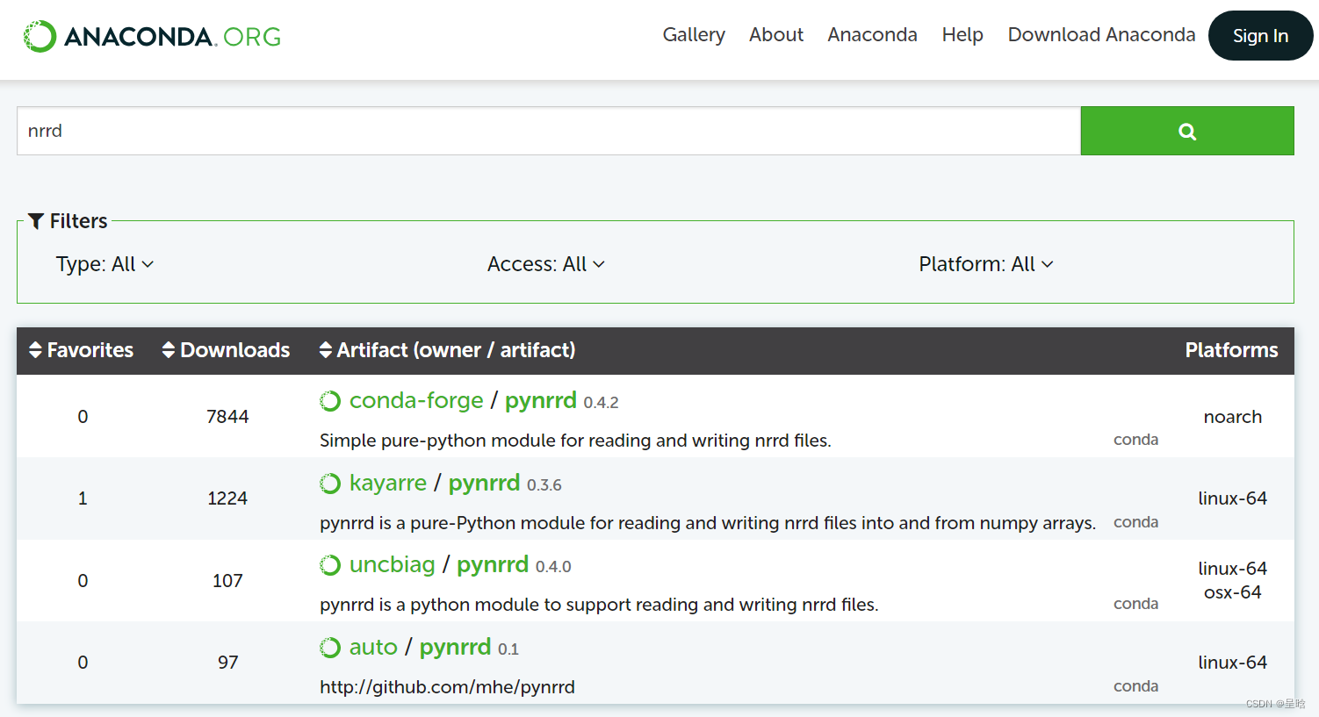Open the Gallery menu item
1319x717 pixels.
click(x=694, y=35)
